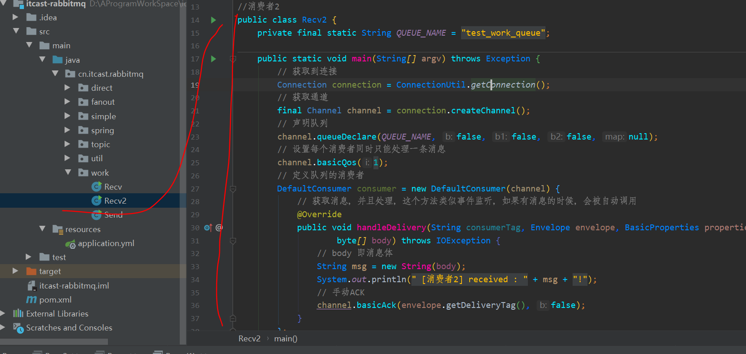
Task: Click line number 23 in the gutter
Action: tap(195, 137)
